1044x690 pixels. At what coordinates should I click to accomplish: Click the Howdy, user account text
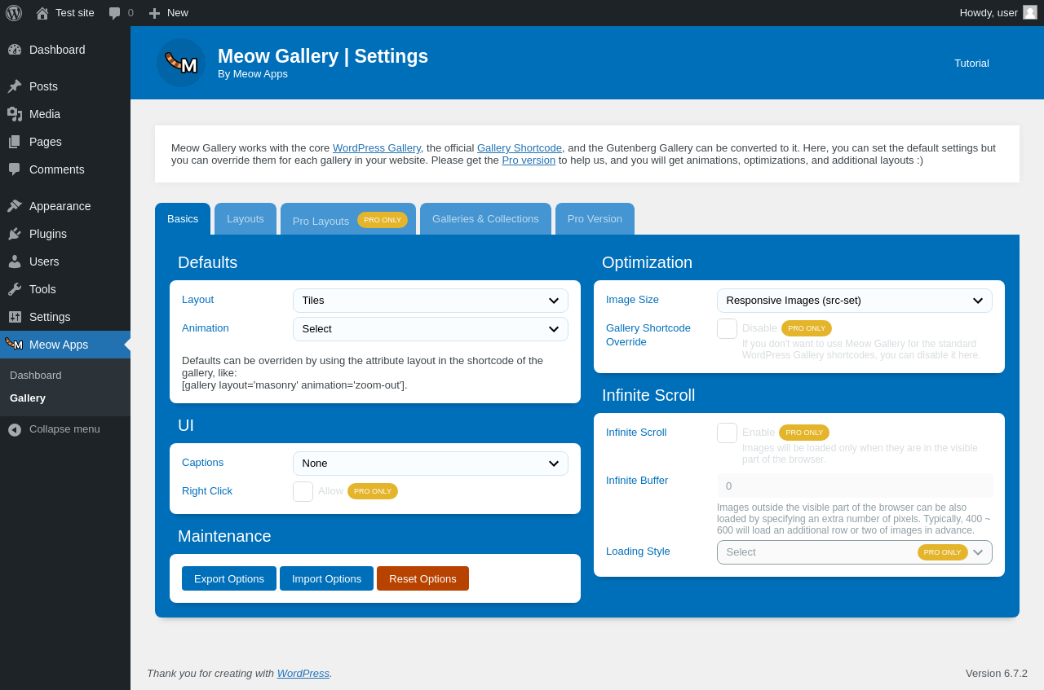(x=989, y=13)
